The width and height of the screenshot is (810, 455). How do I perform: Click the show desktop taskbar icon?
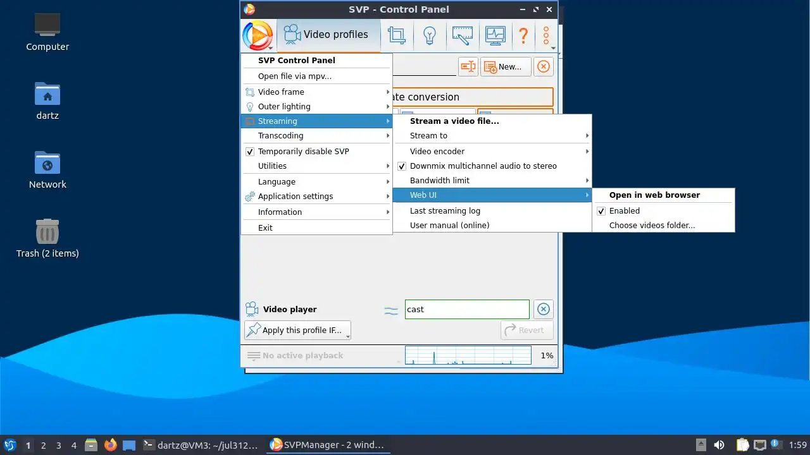click(129, 445)
